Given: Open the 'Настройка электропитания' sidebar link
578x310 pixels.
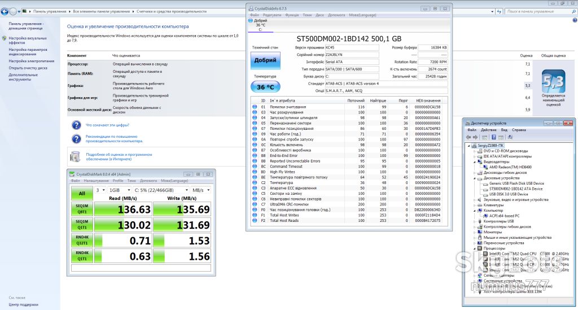Looking at the screenshot, I should tap(32, 61).
